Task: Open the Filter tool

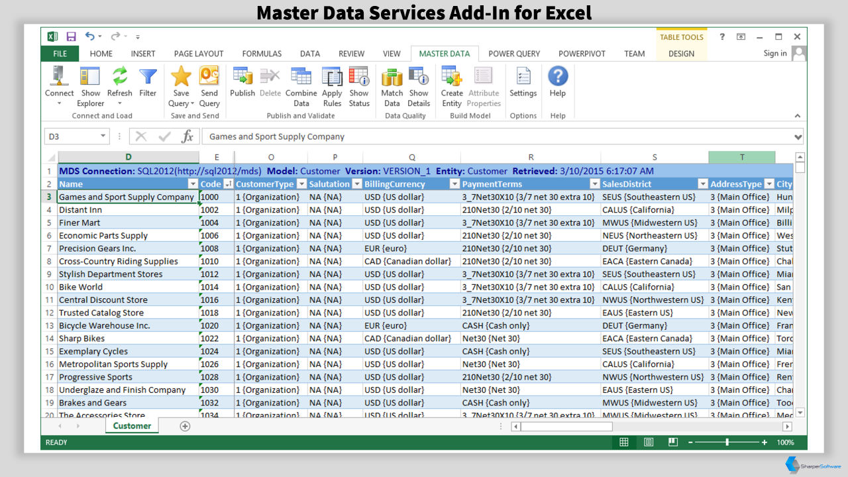Action: point(148,76)
